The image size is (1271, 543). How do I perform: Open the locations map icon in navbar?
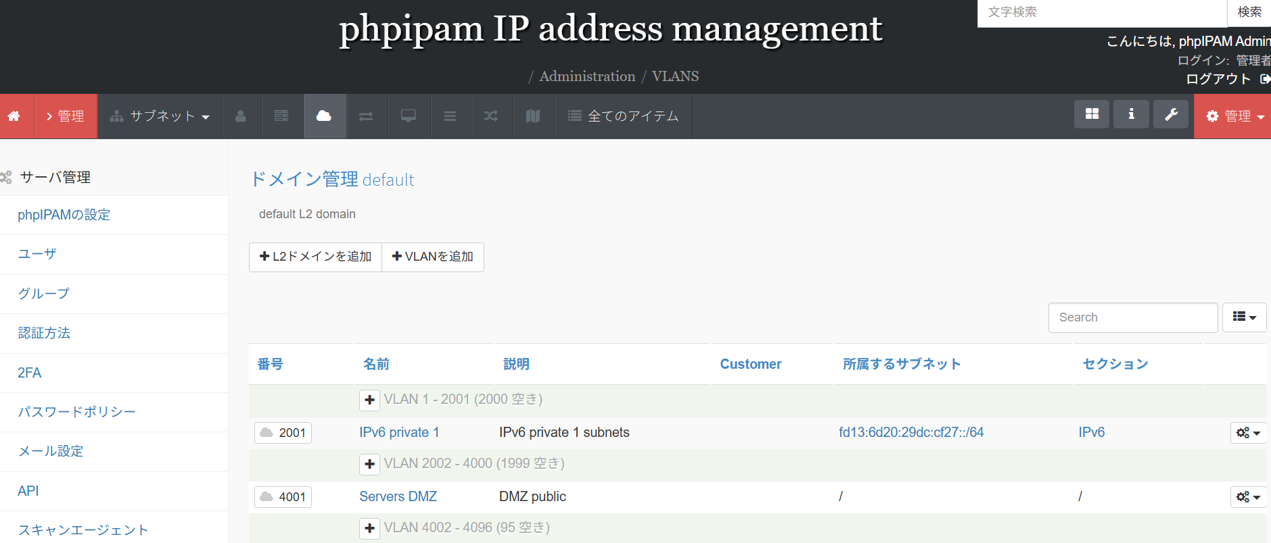point(533,116)
